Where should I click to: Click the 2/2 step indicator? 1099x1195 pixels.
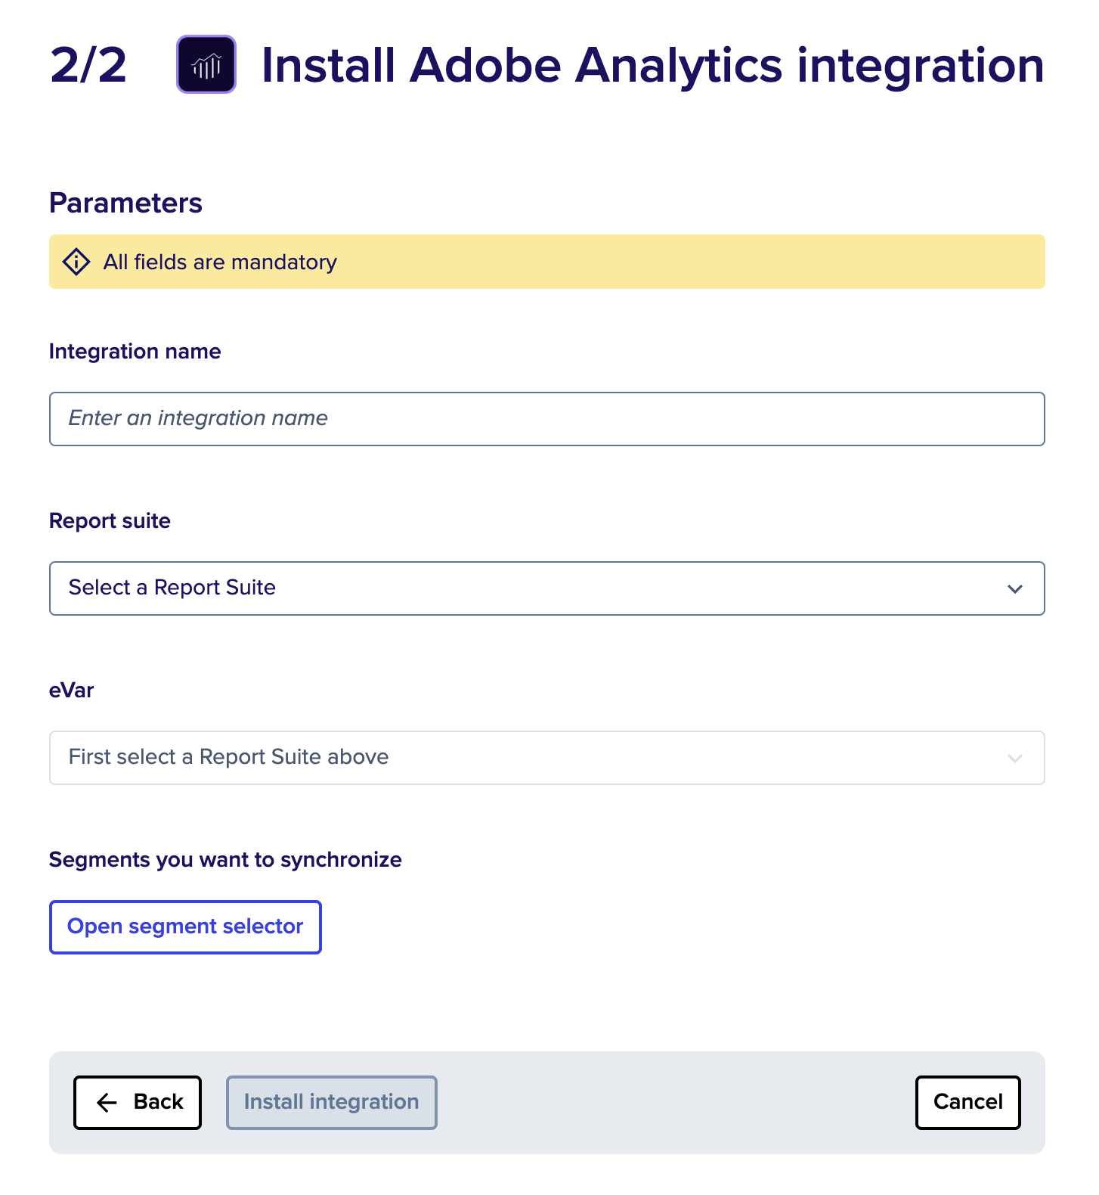(88, 65)
